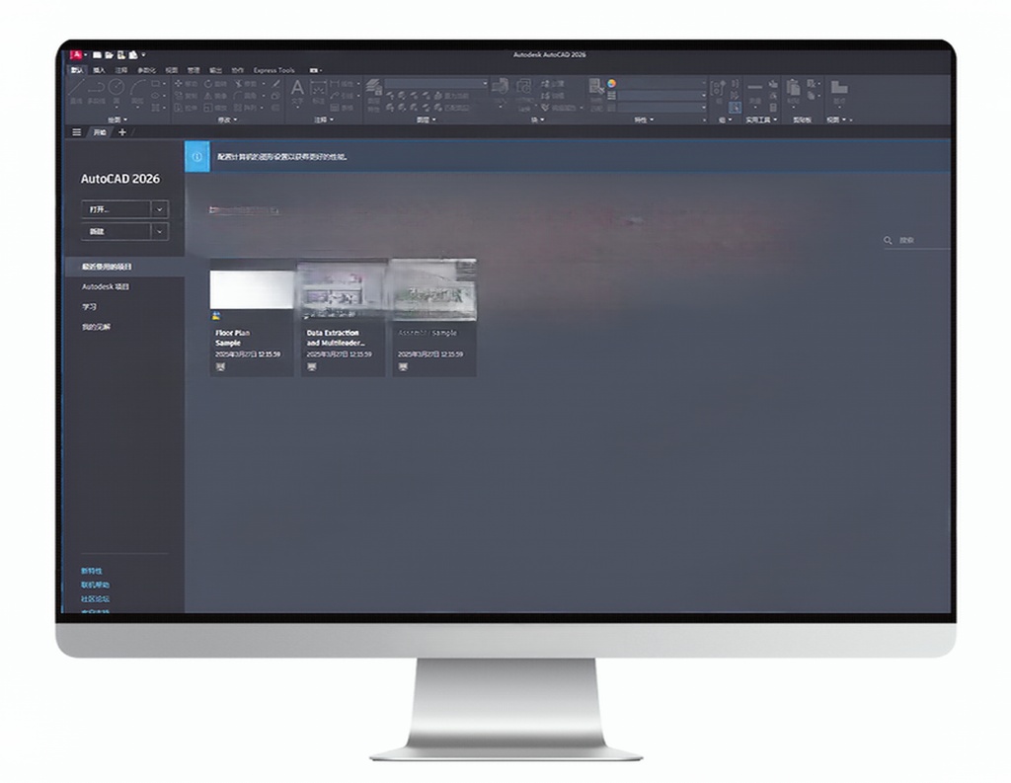The width and height of the screenshot is (1011, 783).
Task: Open the QuickCalc calculator icon in Utilities
Action: pos(773,107)
